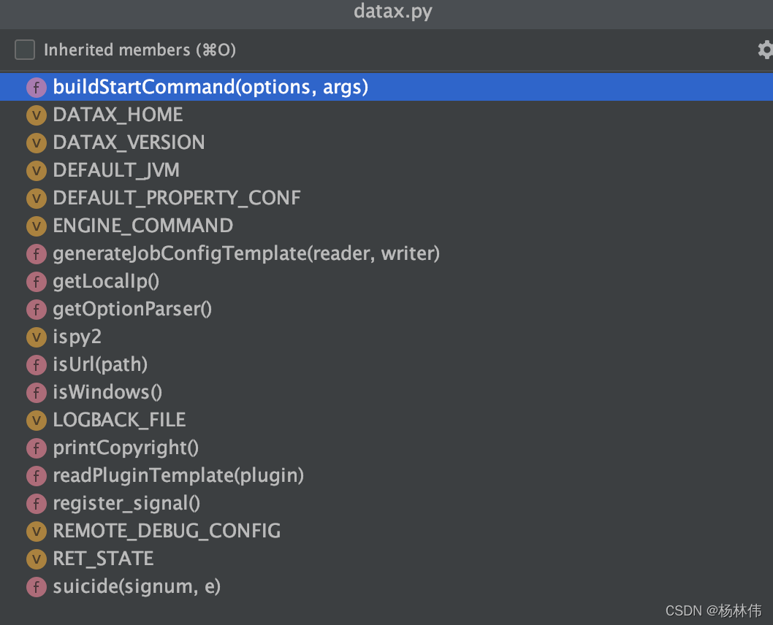Click the function icon beside suicide

click(x=36, y=586)
